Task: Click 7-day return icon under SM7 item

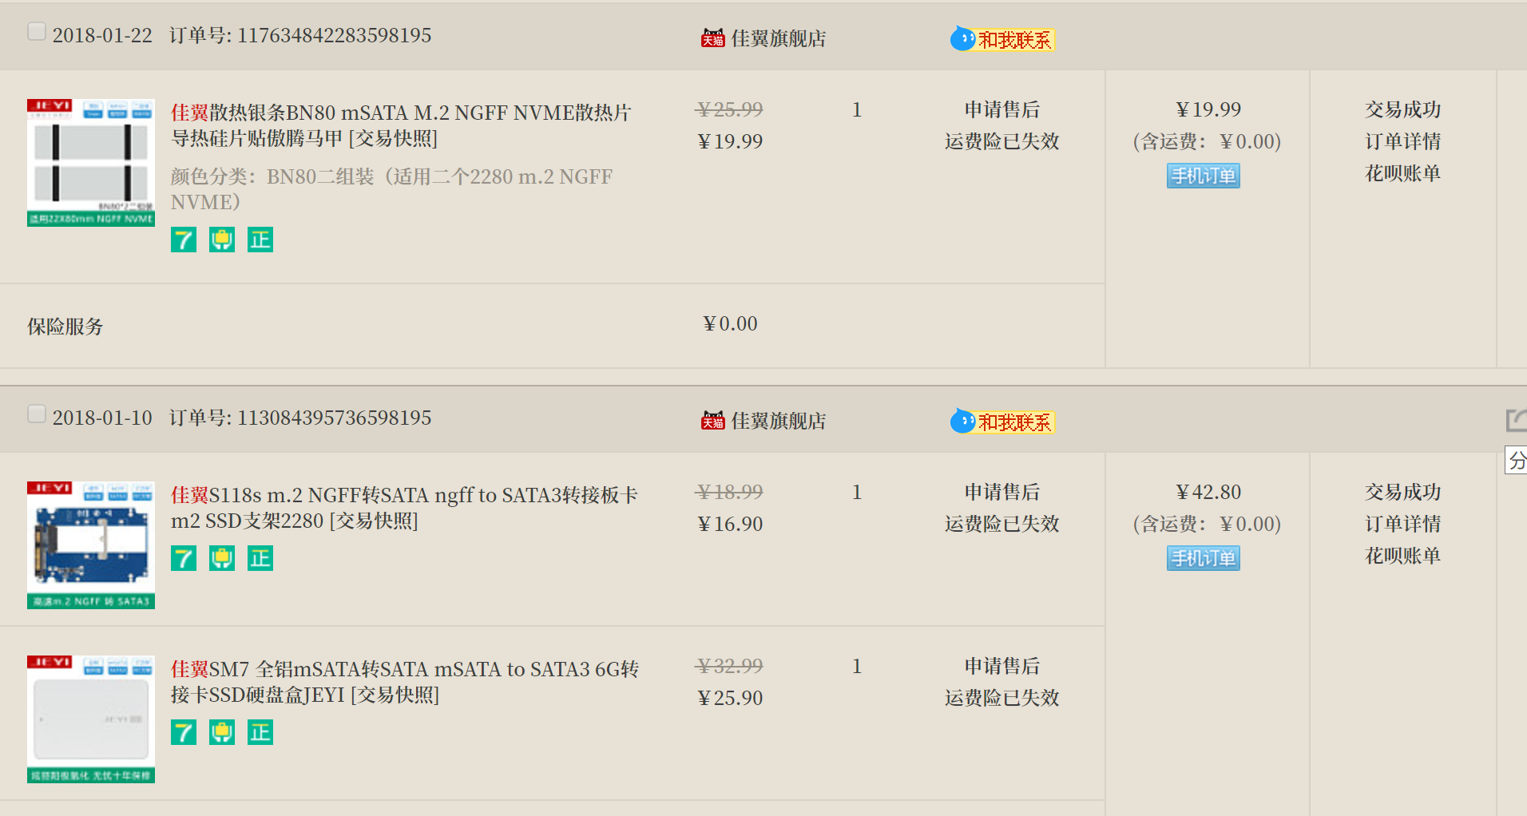Action: coord(184,732)
